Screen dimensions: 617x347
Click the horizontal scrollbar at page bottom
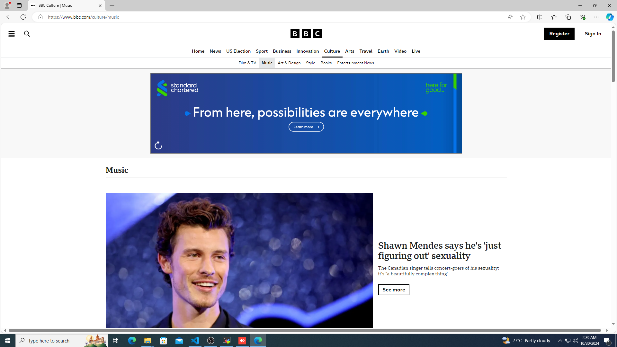point(304,330)
